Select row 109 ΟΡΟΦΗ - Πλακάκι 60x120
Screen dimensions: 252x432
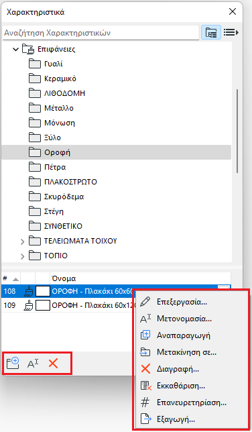(67, 305)
